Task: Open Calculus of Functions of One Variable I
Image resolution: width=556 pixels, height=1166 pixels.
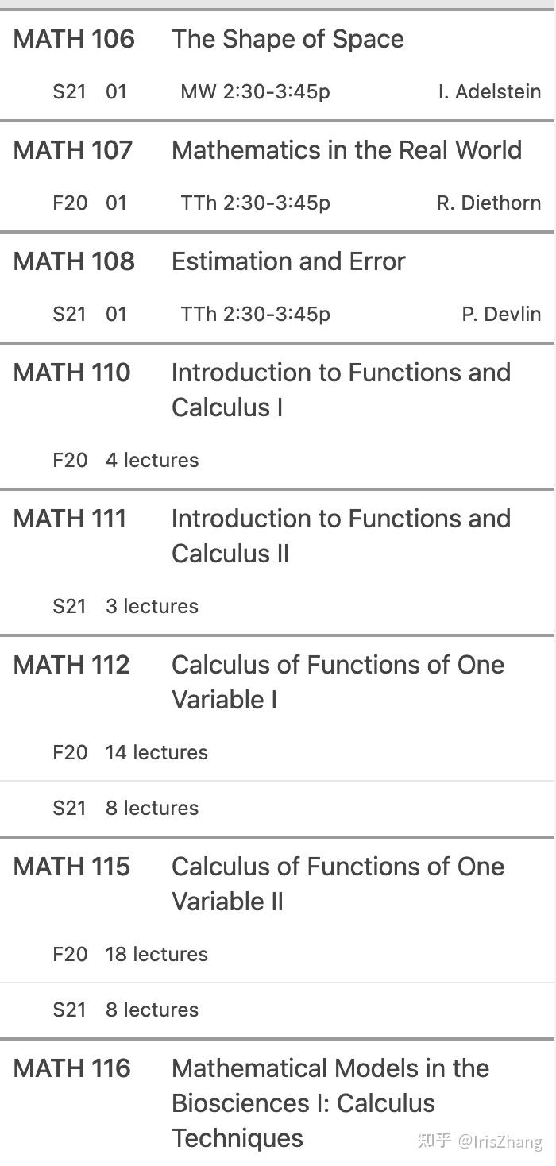Action: pyautogui.click(x=338, y=681)
